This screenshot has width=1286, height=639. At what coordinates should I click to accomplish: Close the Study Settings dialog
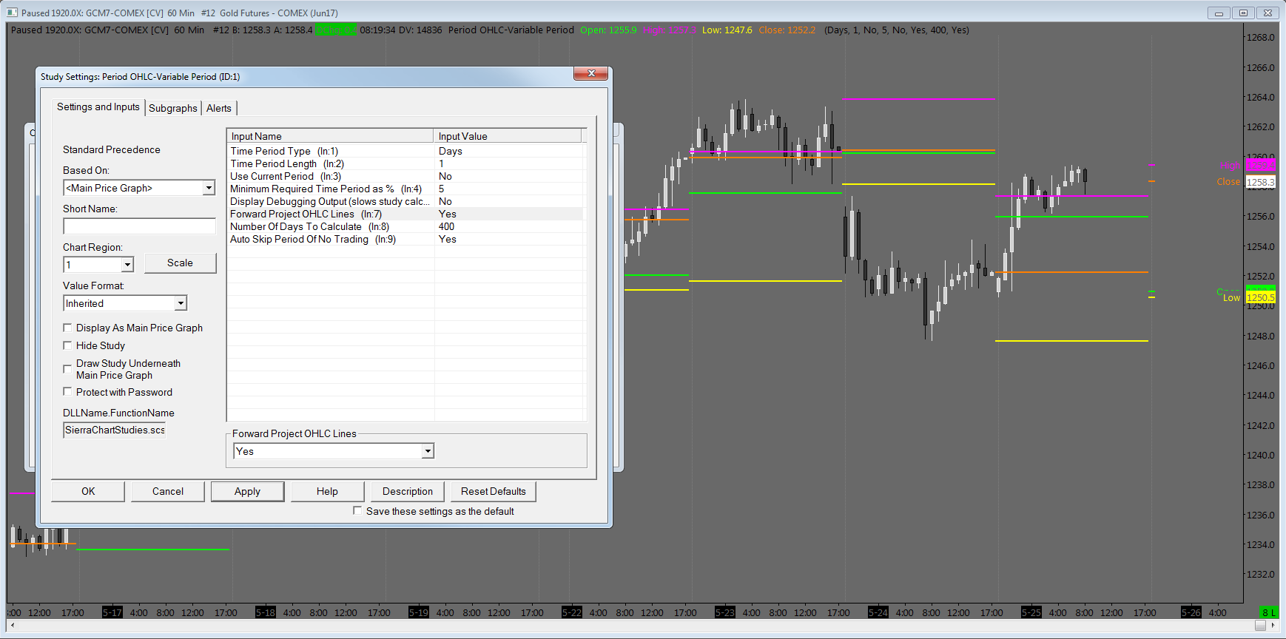(591, 73)
